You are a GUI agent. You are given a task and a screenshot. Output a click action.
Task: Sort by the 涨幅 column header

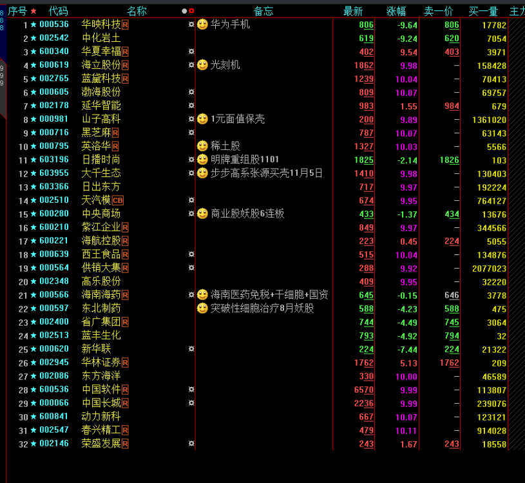[x=396, y=12]
